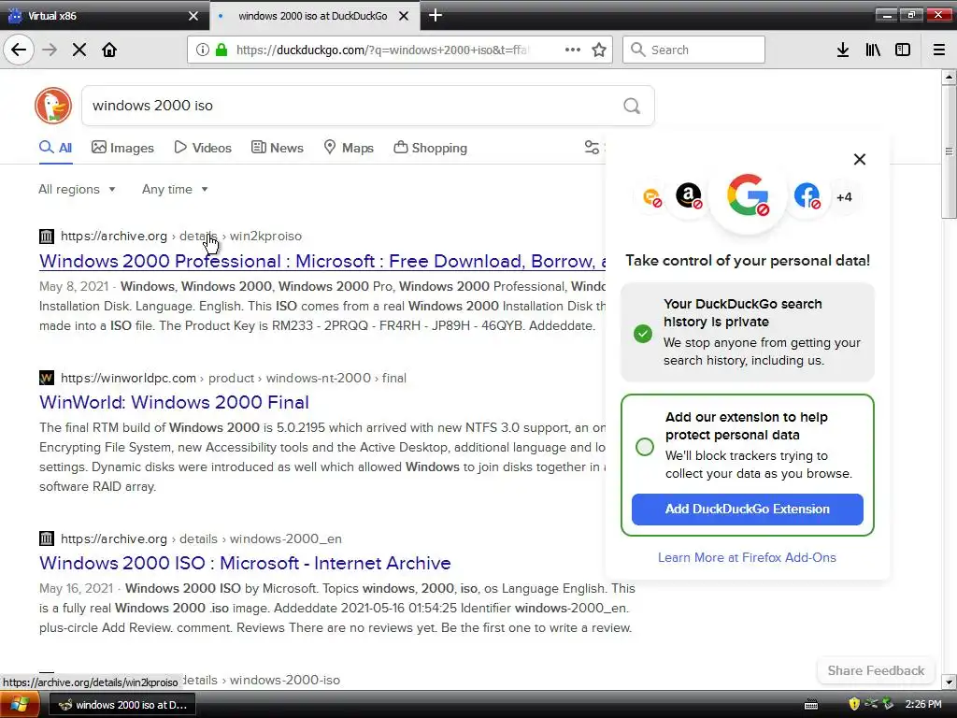Click the Google tracker-blocked icon

748,195
